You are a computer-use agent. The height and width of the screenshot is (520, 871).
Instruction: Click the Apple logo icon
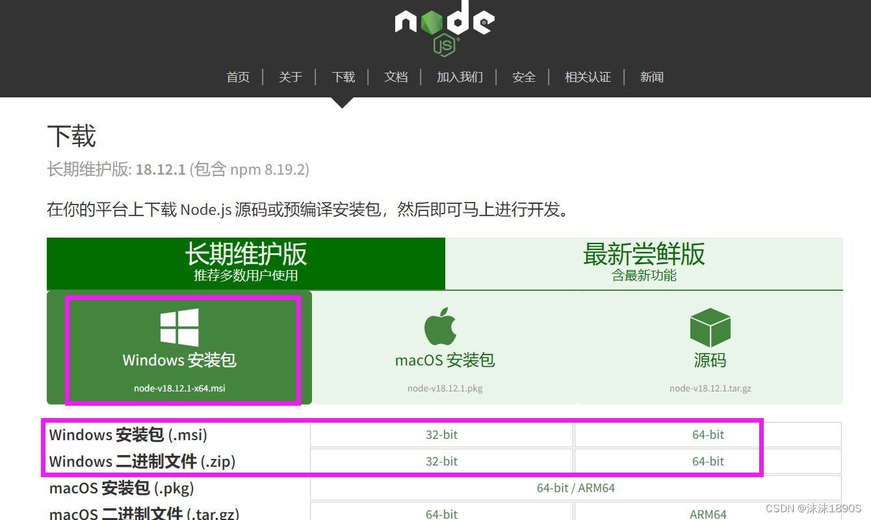(440, 327)
